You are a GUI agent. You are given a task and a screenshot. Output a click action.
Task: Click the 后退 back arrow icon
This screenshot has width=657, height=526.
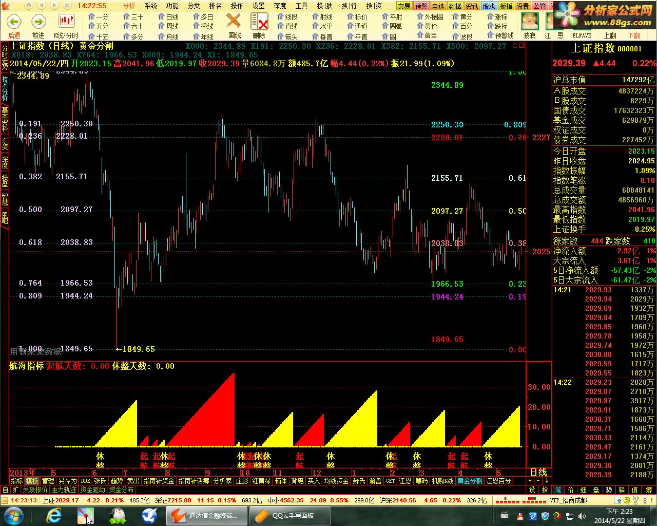pos(14,22)
